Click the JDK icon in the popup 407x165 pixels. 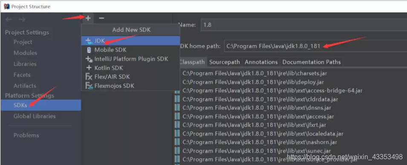pos(89,41)
